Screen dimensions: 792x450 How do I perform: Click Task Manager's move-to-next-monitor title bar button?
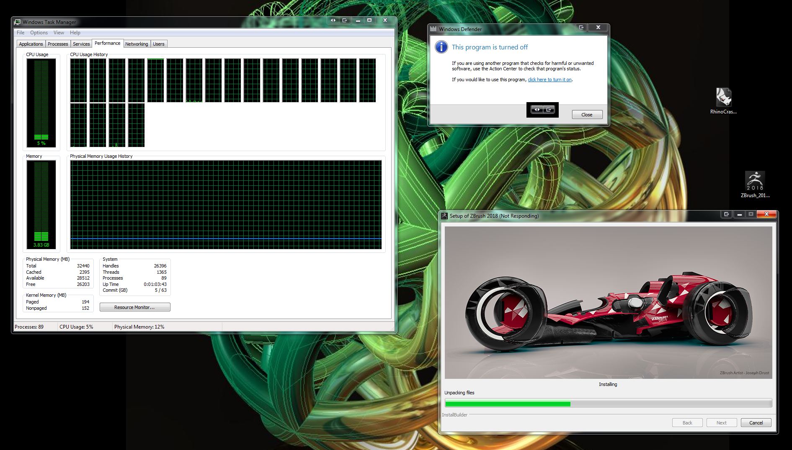coord(345,20)
